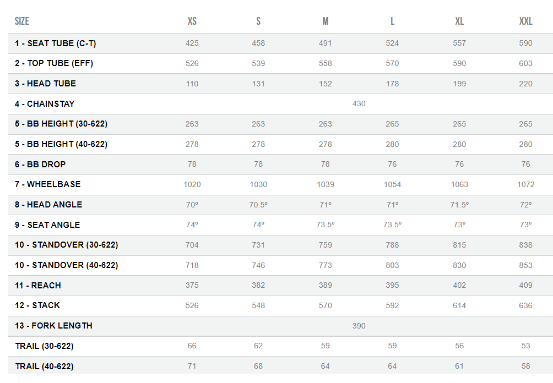Click the chainstay value 430
The width and height of the screenshot is (553, 383).
click(x=359, y=103)
